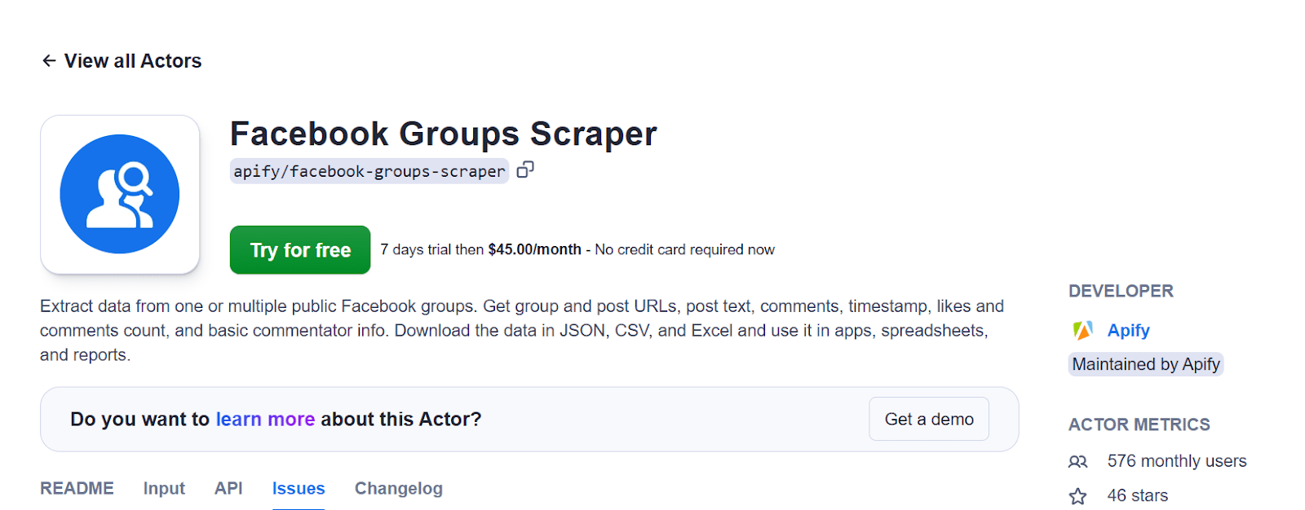Open the Apify developer profile link

[x=1128, y=330]
